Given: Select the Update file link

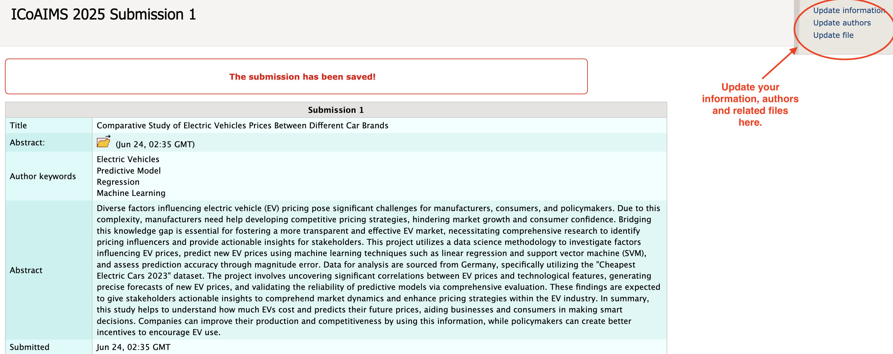Looking at the screenshot, I should 833,35.
